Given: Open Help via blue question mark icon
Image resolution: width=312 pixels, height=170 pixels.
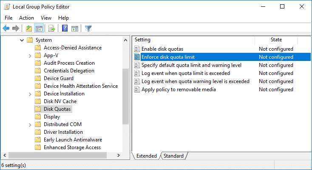Looking at the screenshot, I should tap(65, 28).
